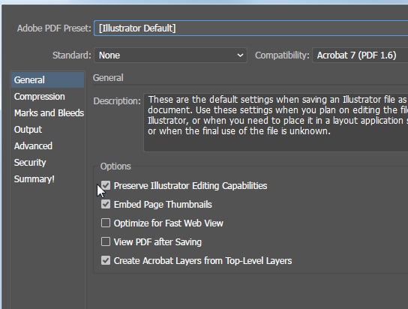
Task: Click the 'Compatibility:' label
Action: click(282, 55)
